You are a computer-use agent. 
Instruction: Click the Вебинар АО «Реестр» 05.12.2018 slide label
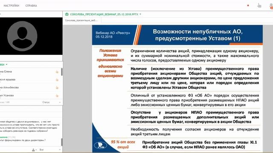coord(113,35)
